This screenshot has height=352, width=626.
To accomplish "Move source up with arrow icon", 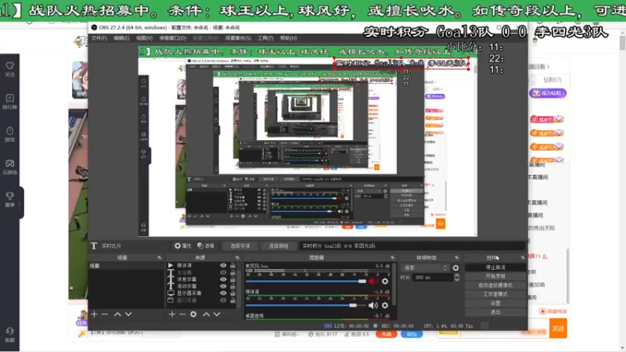I will [x=206, y=314].
